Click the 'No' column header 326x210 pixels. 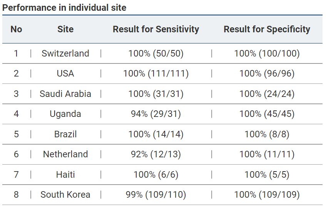pyautogui.click(x=16, y=29)
